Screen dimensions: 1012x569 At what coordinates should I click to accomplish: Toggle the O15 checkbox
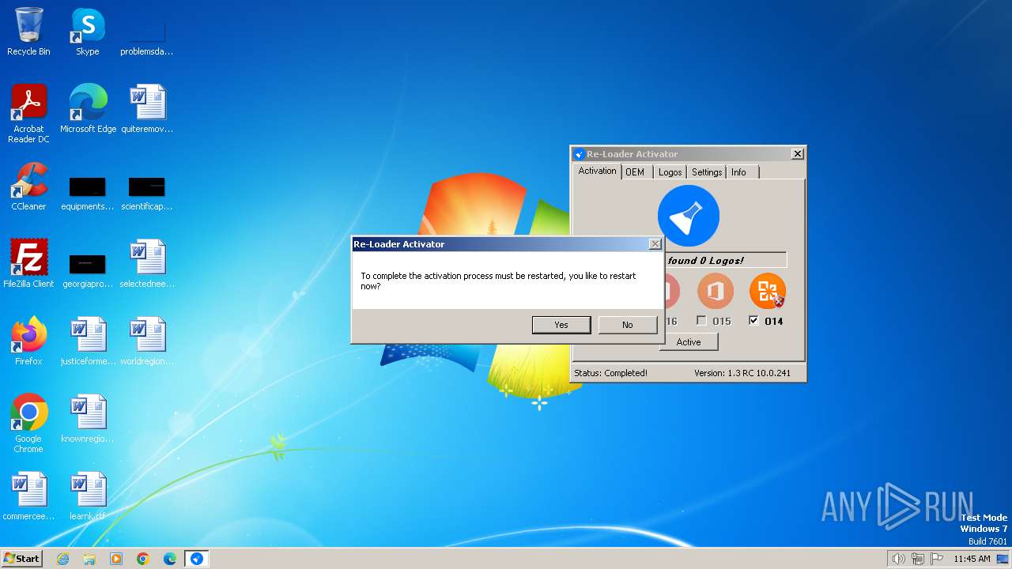coord(701,321)
